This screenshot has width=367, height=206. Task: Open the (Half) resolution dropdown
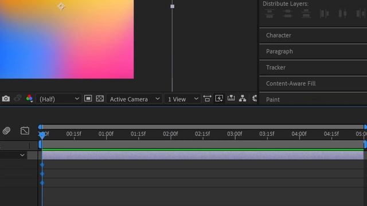point(58,99)
